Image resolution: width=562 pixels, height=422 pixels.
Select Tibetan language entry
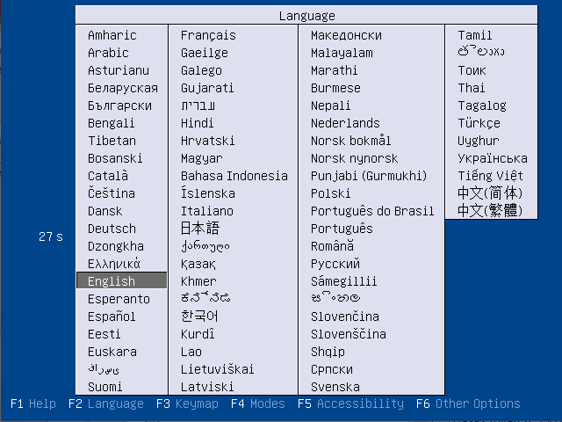click(112, 141)
